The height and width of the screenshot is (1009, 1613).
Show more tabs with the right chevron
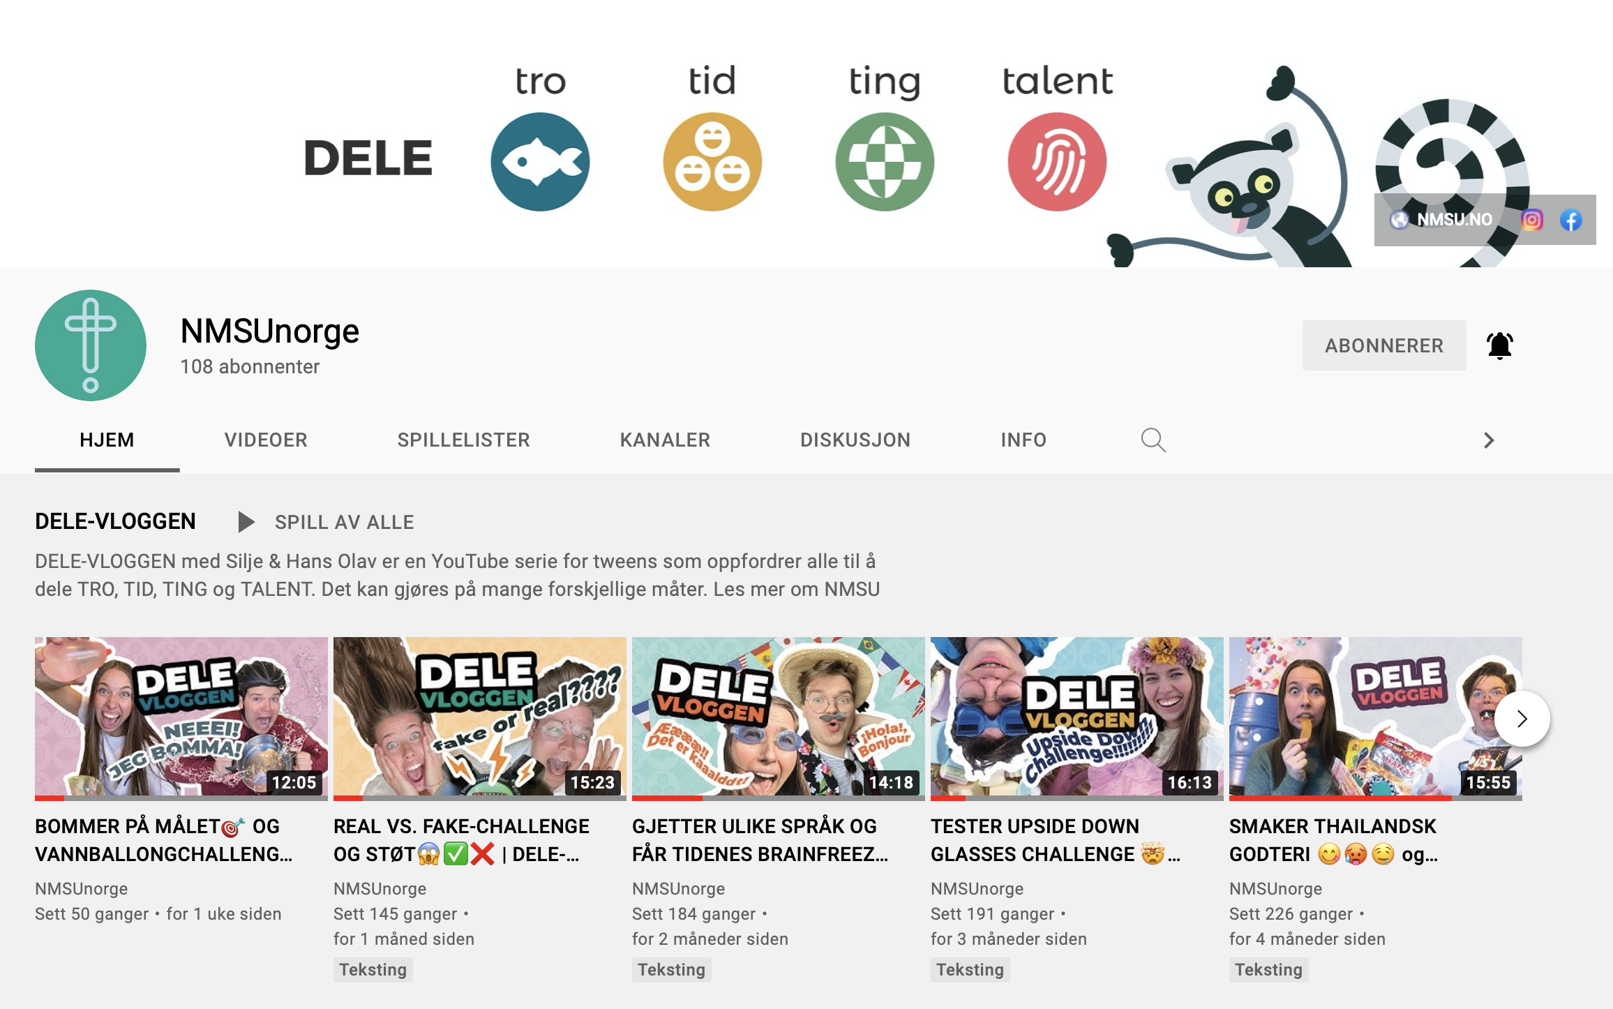click(1489, 440)
